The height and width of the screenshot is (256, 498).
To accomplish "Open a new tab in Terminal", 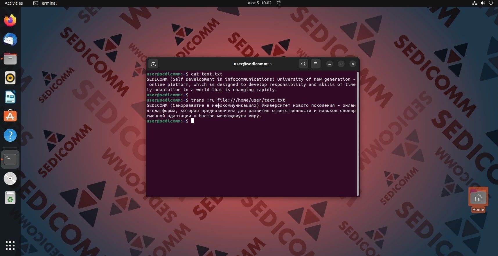I will [x=153, y=64].
